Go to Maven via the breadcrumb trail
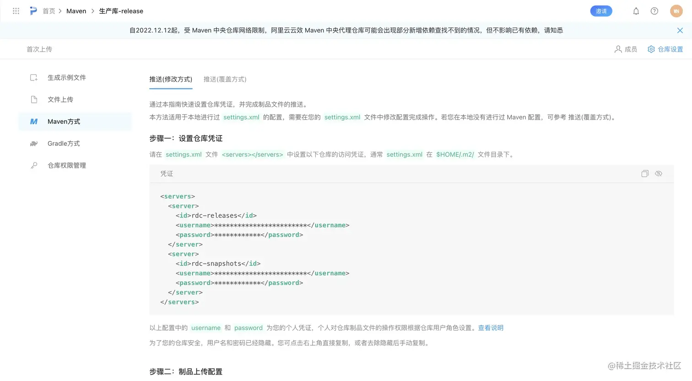The image size is (692, 381). (x=76, y=11)
